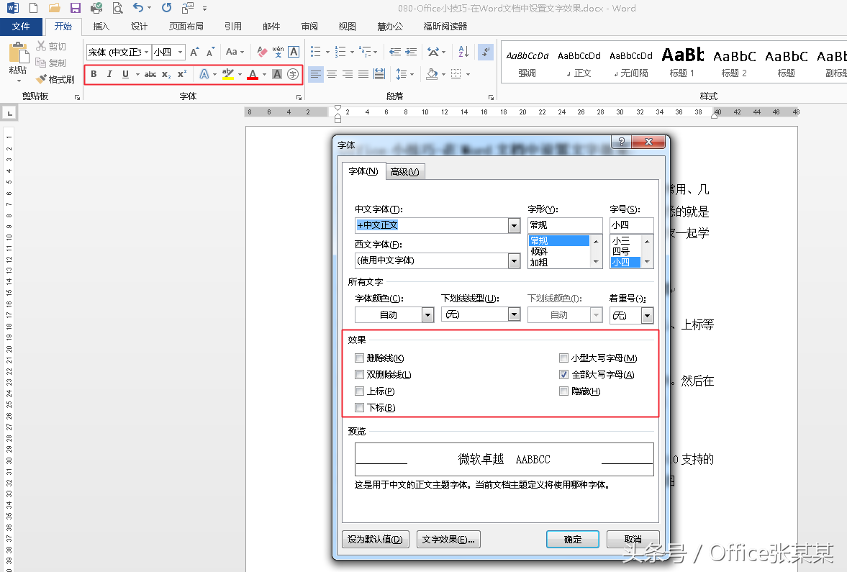Apply italic with the I icon
This screenshot has height=572, width=847.
point(109,74)
